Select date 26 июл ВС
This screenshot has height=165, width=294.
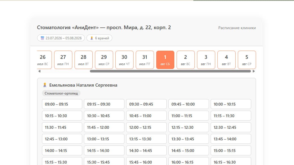click(x=45, y=60)
